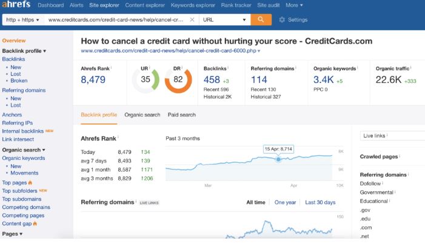Screen dimensions: 425x252
Task: Switch to the Paid search tab
Action: (x=182, y=114)
